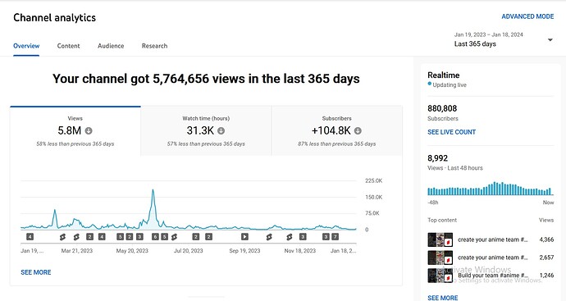Click the 225.0K y-axis label
566x301 pixels.
point(373,180)
